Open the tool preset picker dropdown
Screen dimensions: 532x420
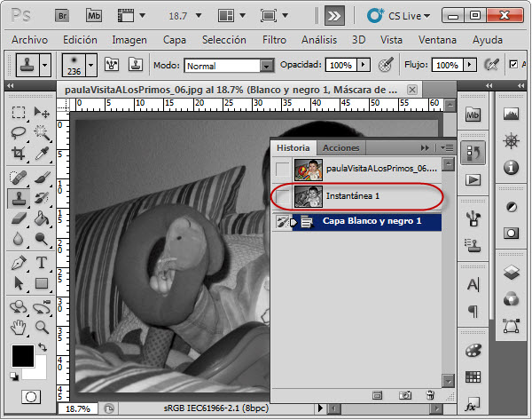tap(45, 65)
